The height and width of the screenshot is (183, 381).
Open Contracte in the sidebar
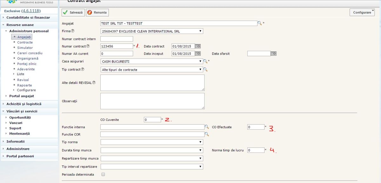coord(25,42)
